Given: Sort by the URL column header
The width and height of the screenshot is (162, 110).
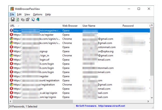Looking at the screenshot, I should [35, 26].
